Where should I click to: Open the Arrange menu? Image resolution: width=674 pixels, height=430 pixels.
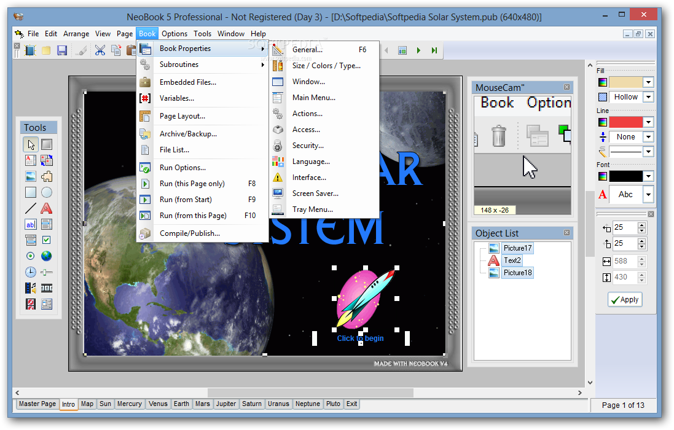76,34
